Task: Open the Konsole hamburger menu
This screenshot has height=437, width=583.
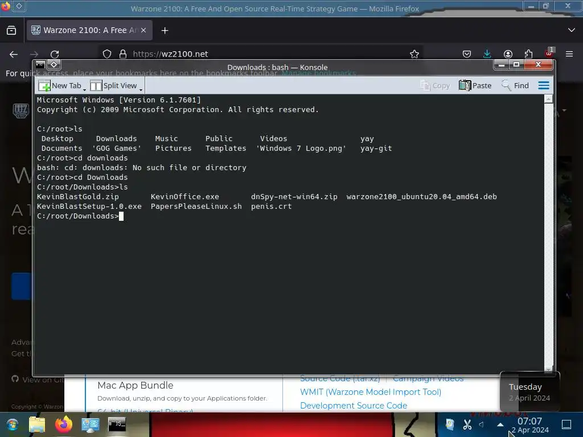Action: [544, 86]
